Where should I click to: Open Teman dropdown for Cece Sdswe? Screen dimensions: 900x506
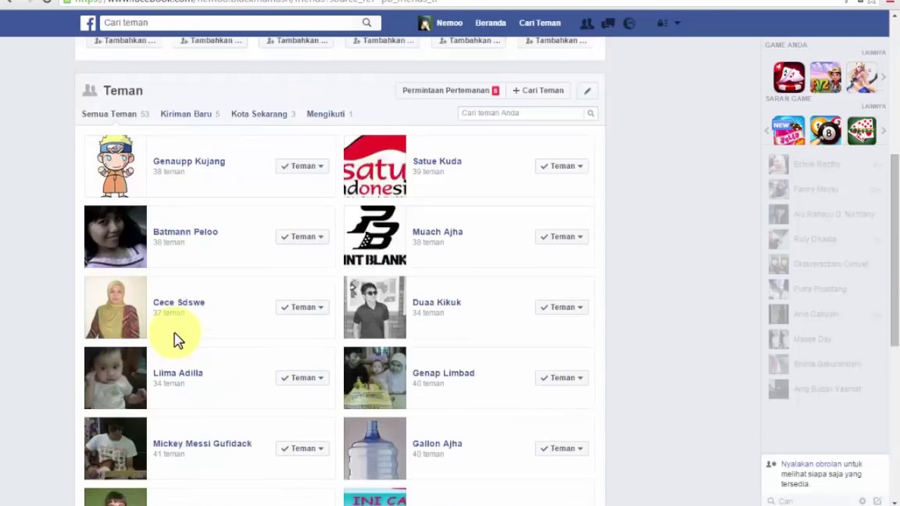tap(302, 307)
